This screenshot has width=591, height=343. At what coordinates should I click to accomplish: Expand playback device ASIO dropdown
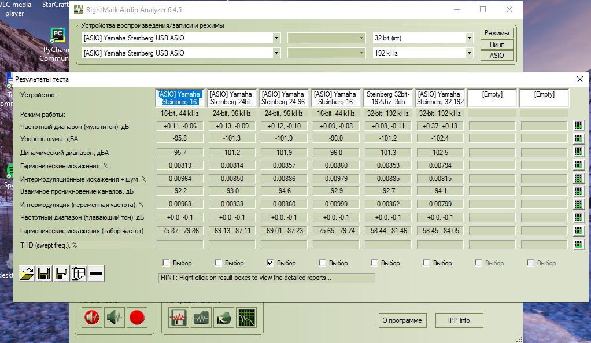point(276,38)
